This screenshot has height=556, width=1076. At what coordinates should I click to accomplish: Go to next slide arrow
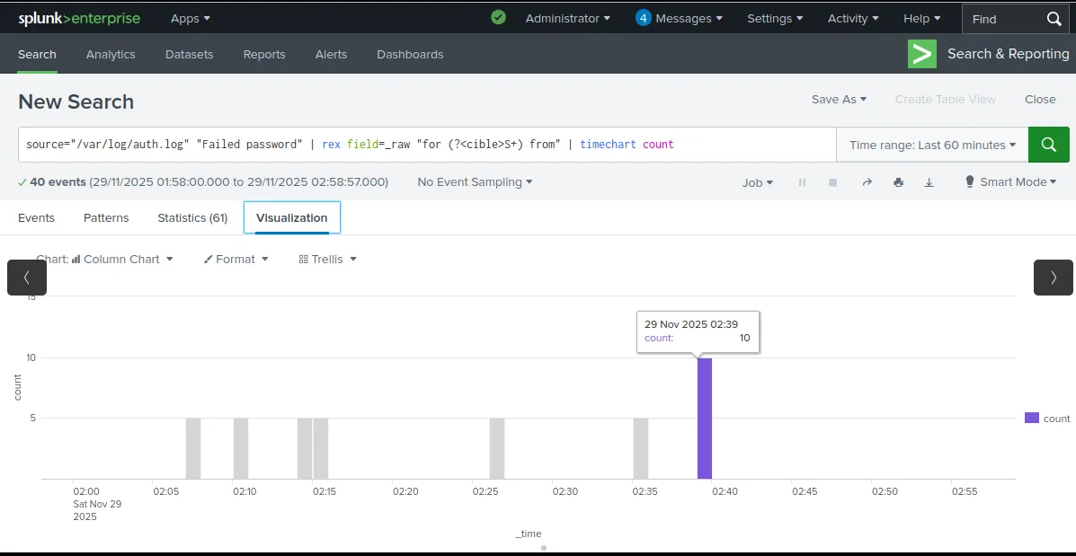coord(1054,278)
